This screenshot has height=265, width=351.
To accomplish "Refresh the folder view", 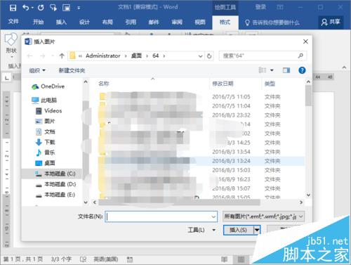I will click(x=209, y=56).
